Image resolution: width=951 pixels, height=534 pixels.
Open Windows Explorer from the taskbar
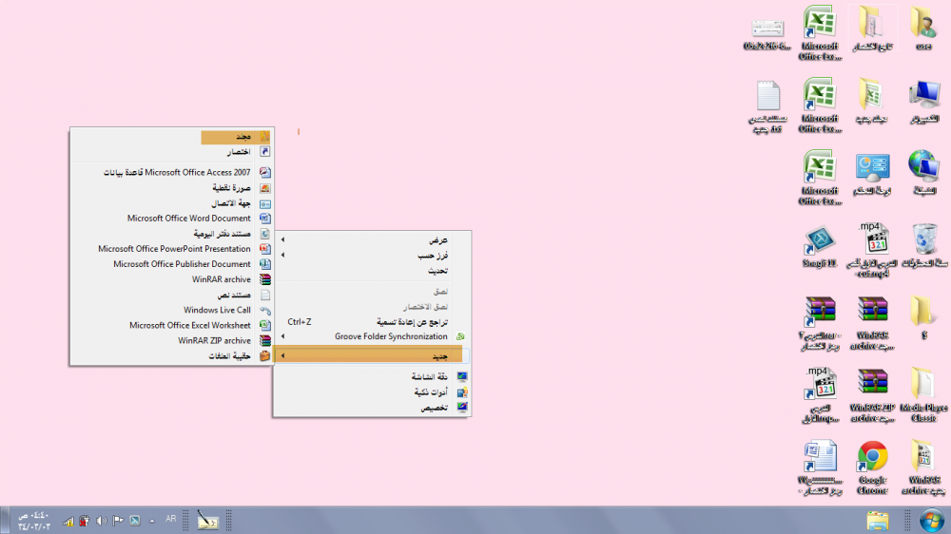pyautogui.click(x=877, y=520)
